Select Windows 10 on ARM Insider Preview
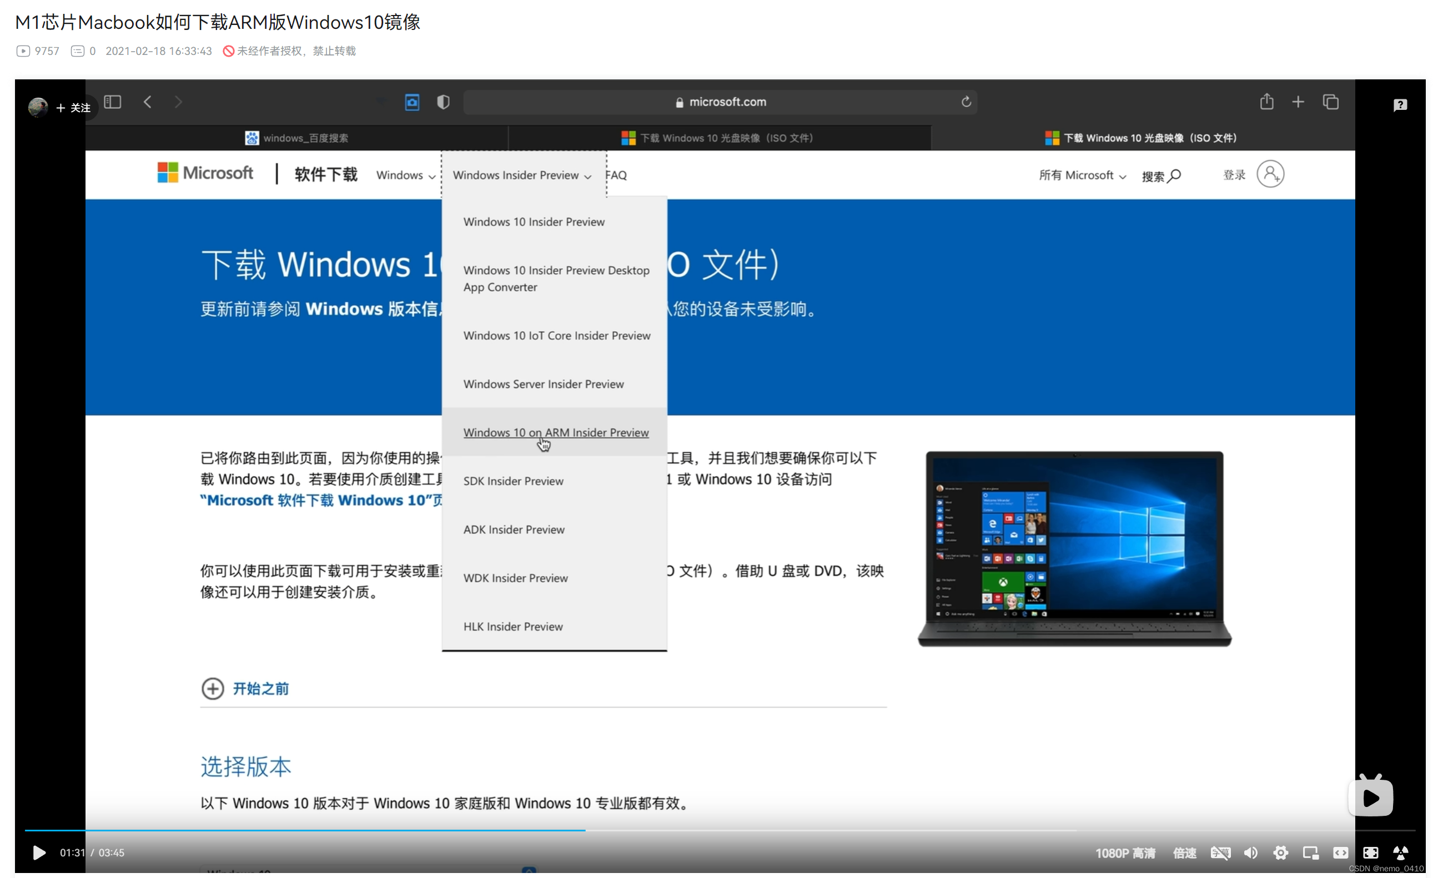The width and height of the screenshot is (1433, 878). click(555, 432)
